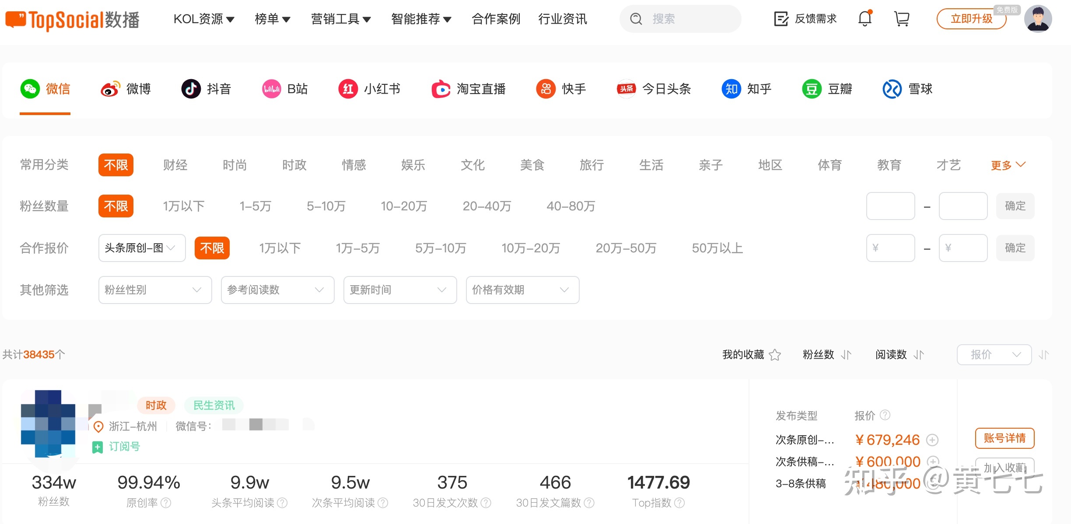This screenshot has width=1071, height=524.
Task: Choose fans range 20-40万
Action: [x=487, y=206]
